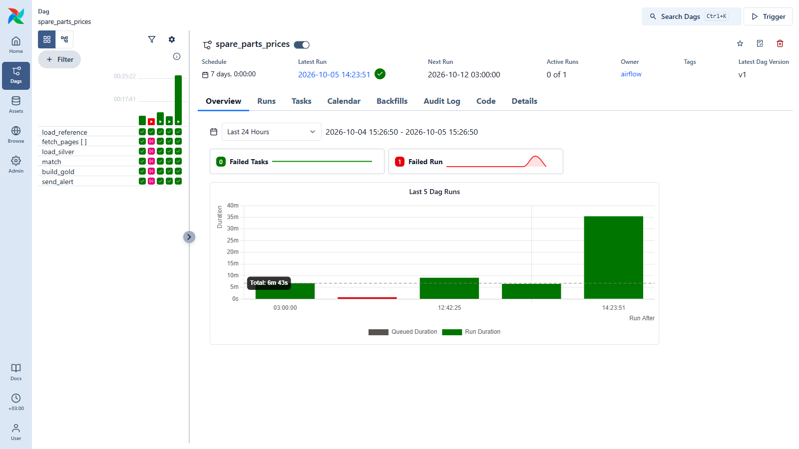Open Dag documentation note icon
The height and width of the screenshot is (449, 799).
click(760, 43)
